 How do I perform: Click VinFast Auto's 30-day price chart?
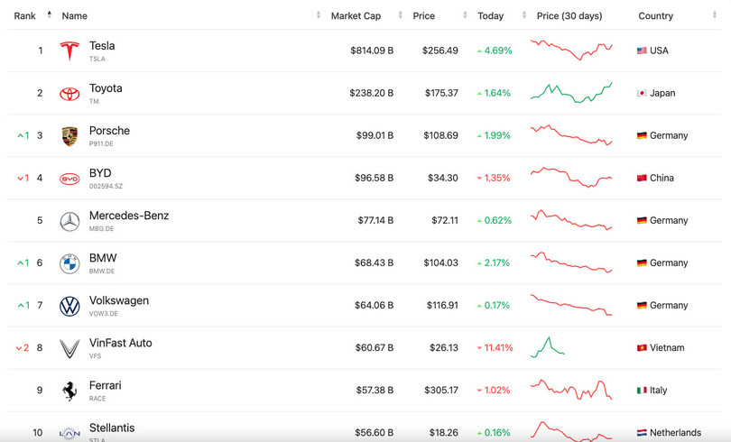point(548,346)
